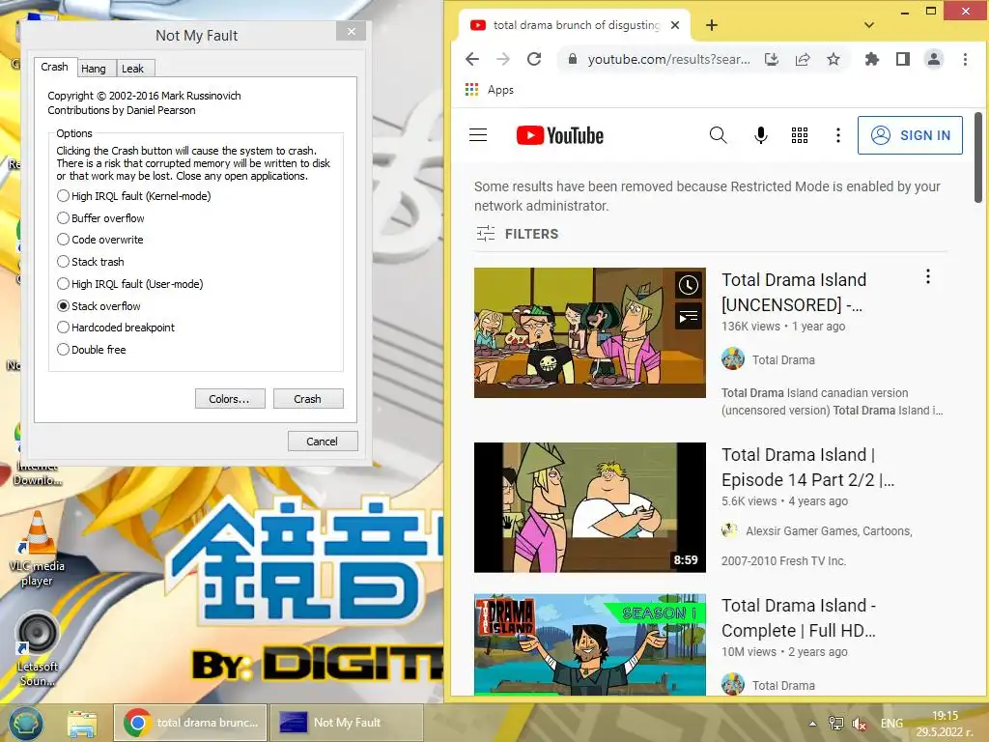Select Hardcoded breakpoint option
989x742 pixels.
[x=116, y=328]
